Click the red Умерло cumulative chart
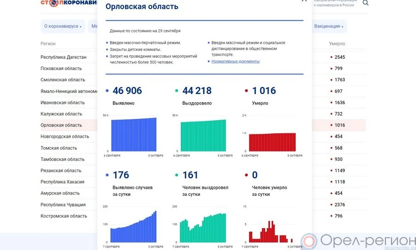 tap(272, 141)
